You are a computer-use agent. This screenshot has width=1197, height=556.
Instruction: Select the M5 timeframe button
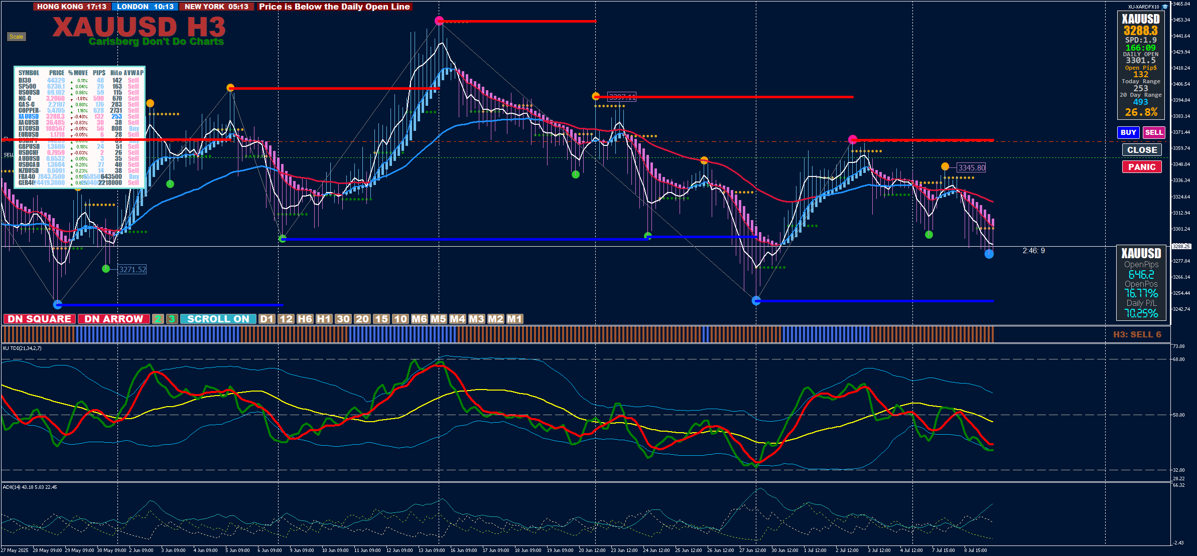pyautogui.click(x=438, y=319)
